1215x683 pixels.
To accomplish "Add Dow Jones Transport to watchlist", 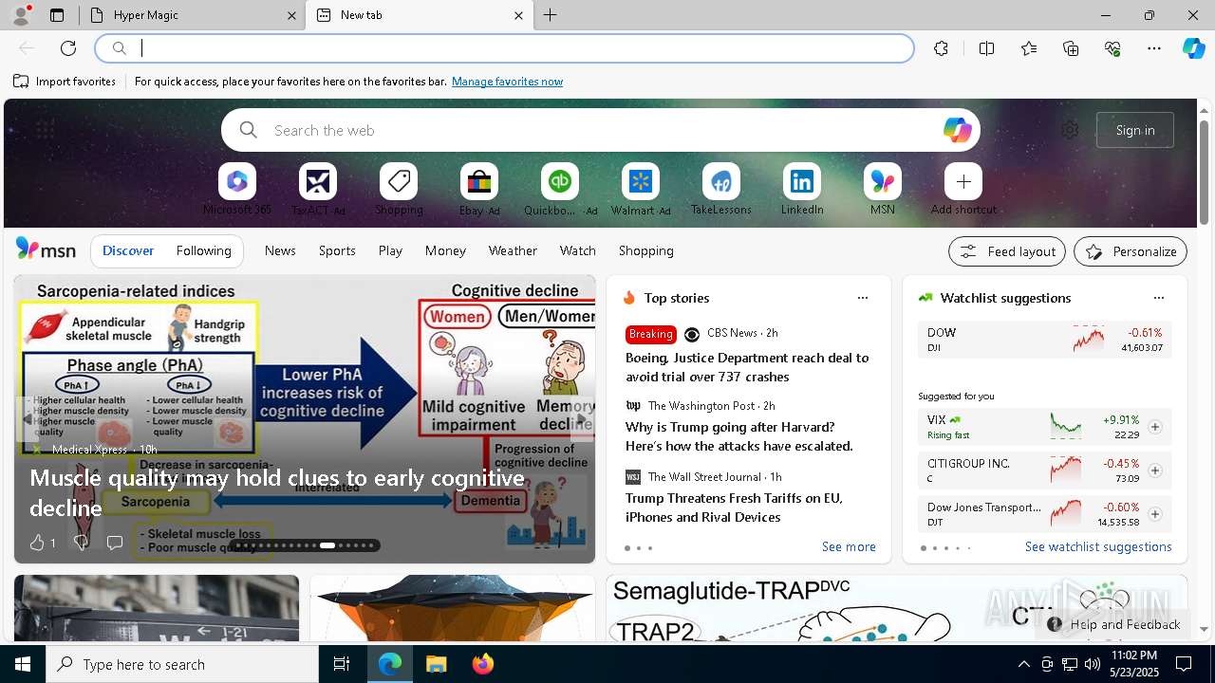I will point(1155,514).
